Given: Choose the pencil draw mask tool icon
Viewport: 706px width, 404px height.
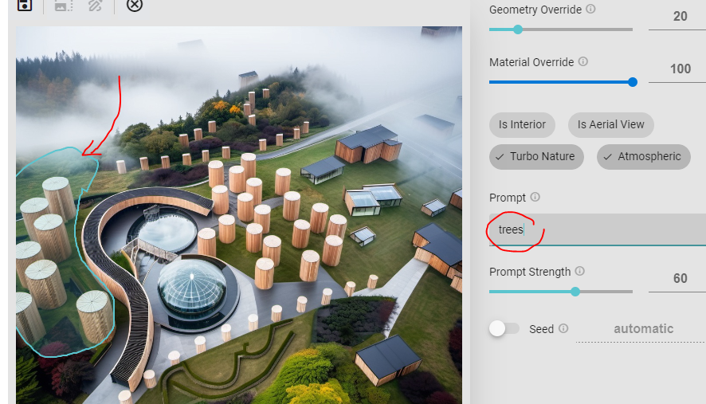Looking at the screenshot, I should tap(95, 5).
